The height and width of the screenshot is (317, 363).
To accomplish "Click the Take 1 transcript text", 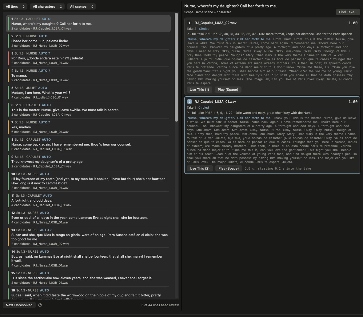I will pyautogui.click(x=272, y=140).
